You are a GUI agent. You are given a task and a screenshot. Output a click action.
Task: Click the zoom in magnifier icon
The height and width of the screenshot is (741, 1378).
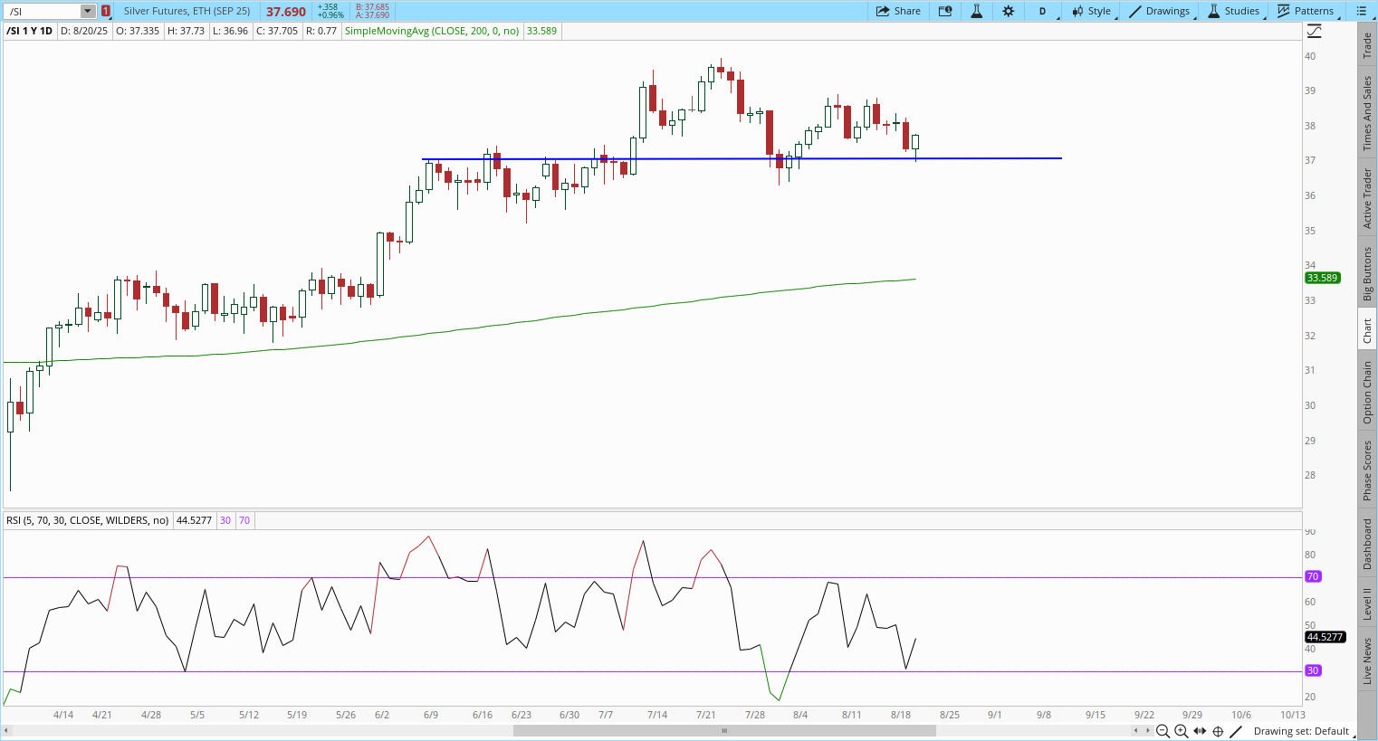coord(1181,731)
